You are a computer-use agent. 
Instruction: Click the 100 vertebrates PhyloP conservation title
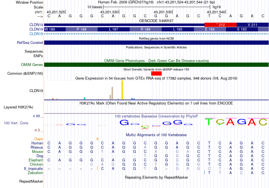pos(156,116)
